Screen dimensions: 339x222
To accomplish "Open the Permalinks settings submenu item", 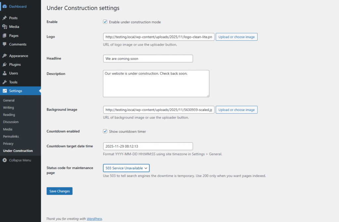I will (x=11, y=136).
